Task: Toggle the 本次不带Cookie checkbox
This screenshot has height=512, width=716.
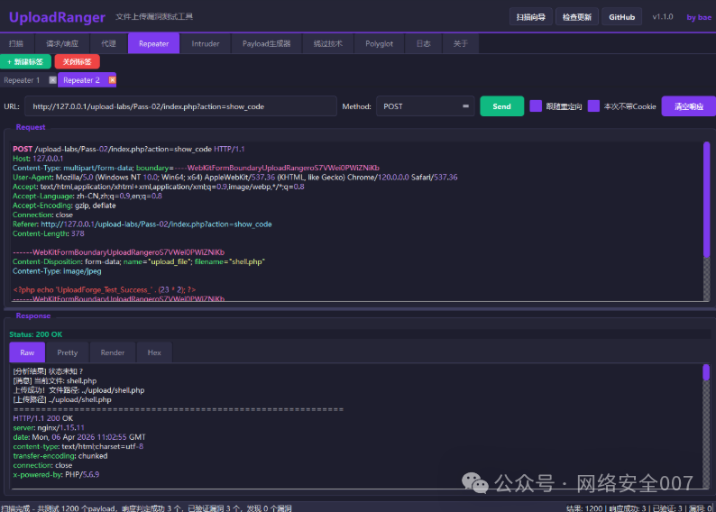Action: point(593,106)
